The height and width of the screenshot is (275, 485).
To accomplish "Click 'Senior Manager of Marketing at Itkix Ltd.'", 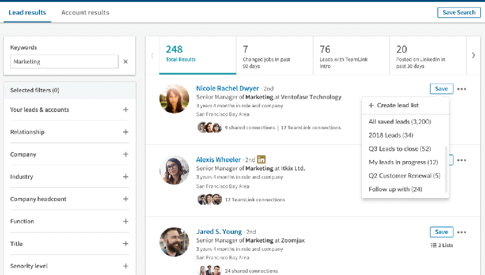I will click(x=250, y=168).
